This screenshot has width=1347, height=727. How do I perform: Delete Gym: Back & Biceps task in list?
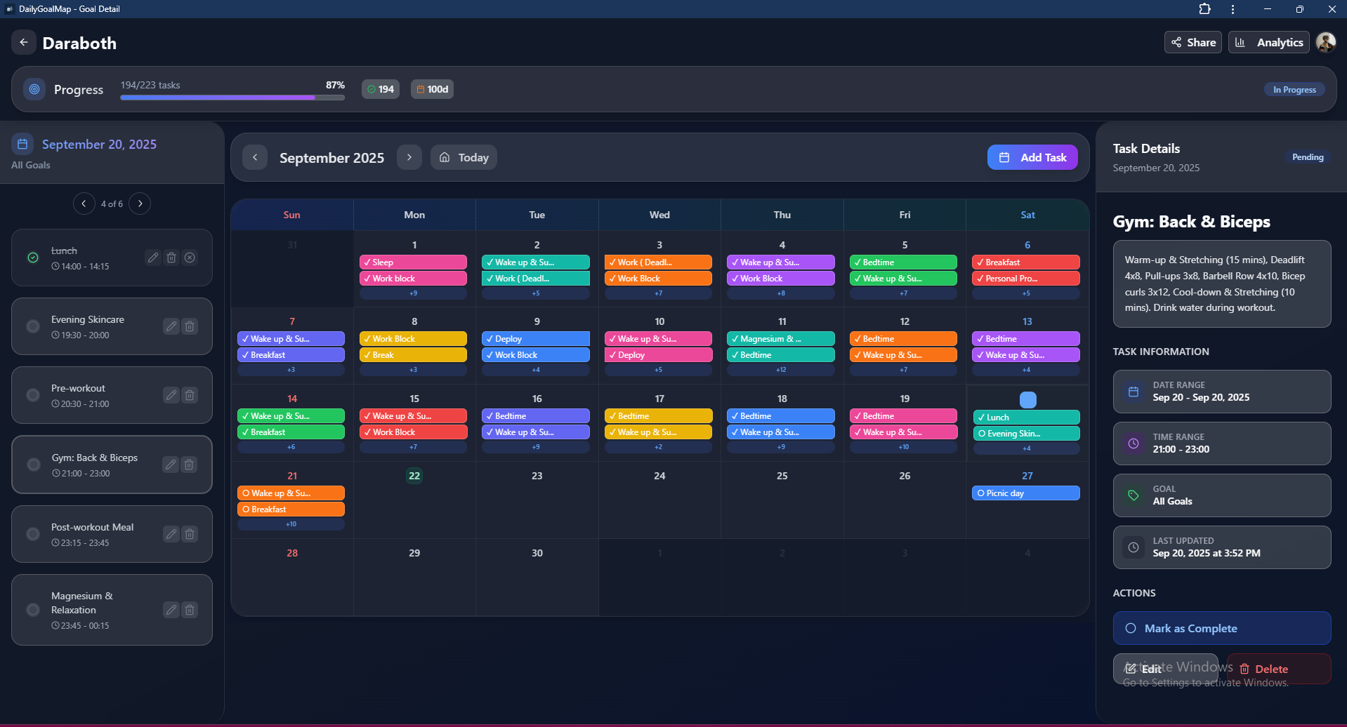[189, 465]
